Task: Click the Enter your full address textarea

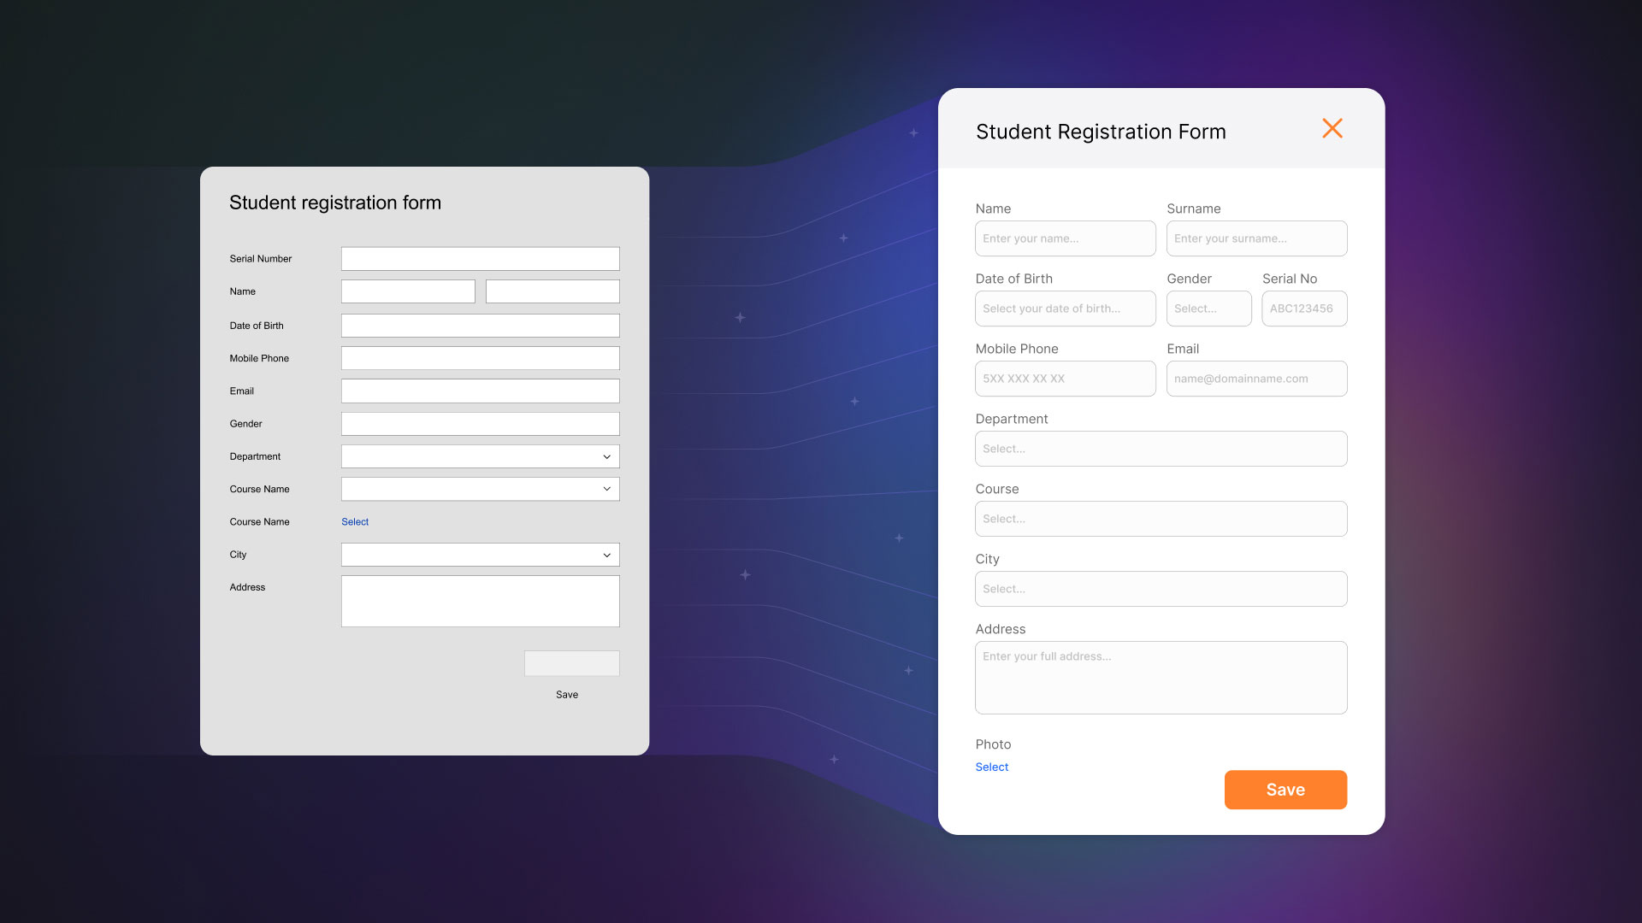Action: (1160, 678)
